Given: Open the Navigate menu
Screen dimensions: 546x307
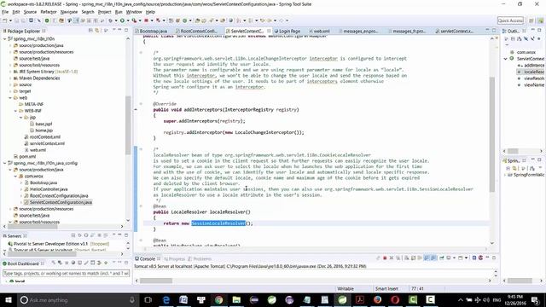Looking at the screenshot, I should pyautogui.click(x=69, y=12).
